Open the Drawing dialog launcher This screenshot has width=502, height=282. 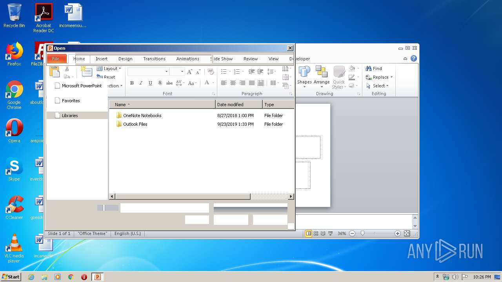point(359,94)
